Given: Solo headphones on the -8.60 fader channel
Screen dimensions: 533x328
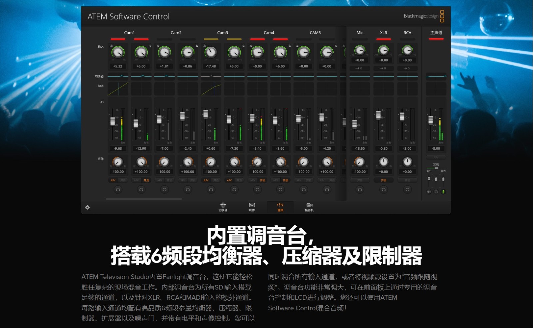Looking at the screenshot, I should (281, 190).
